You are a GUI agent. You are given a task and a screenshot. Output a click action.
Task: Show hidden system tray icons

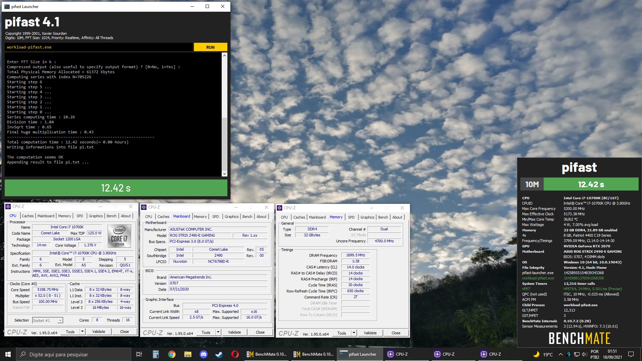click(561, 354)
